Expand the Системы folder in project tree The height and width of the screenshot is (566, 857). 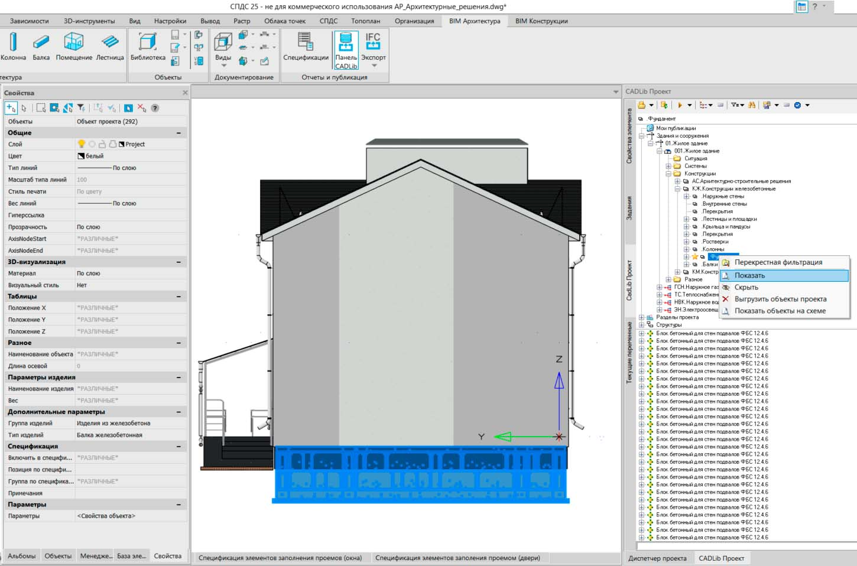pyautogui.click(x=668, y=166)
